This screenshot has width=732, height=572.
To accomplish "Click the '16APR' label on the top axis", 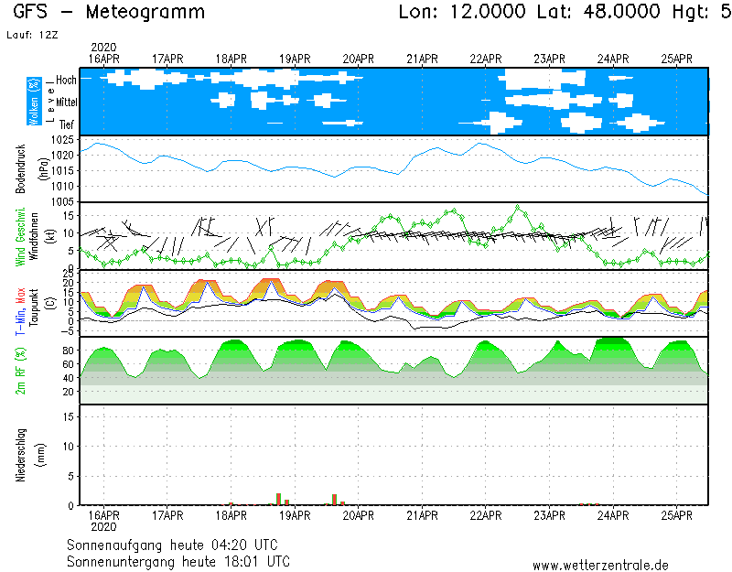I will [x=103, y=59].
